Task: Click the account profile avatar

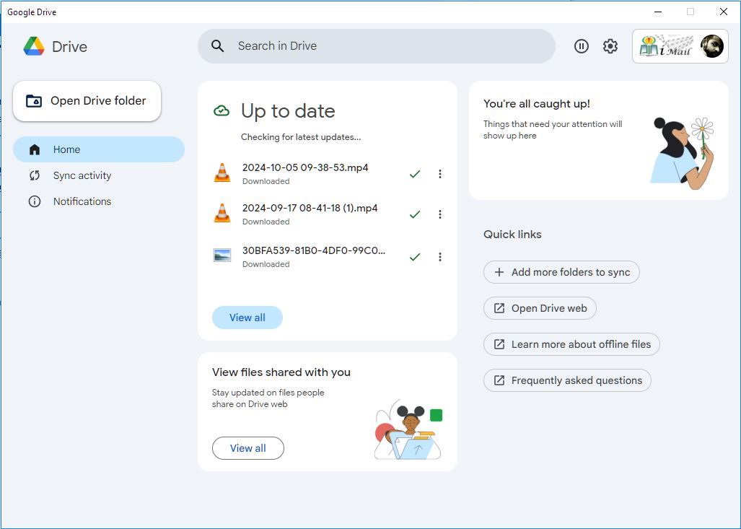Action: click(711, 46)
